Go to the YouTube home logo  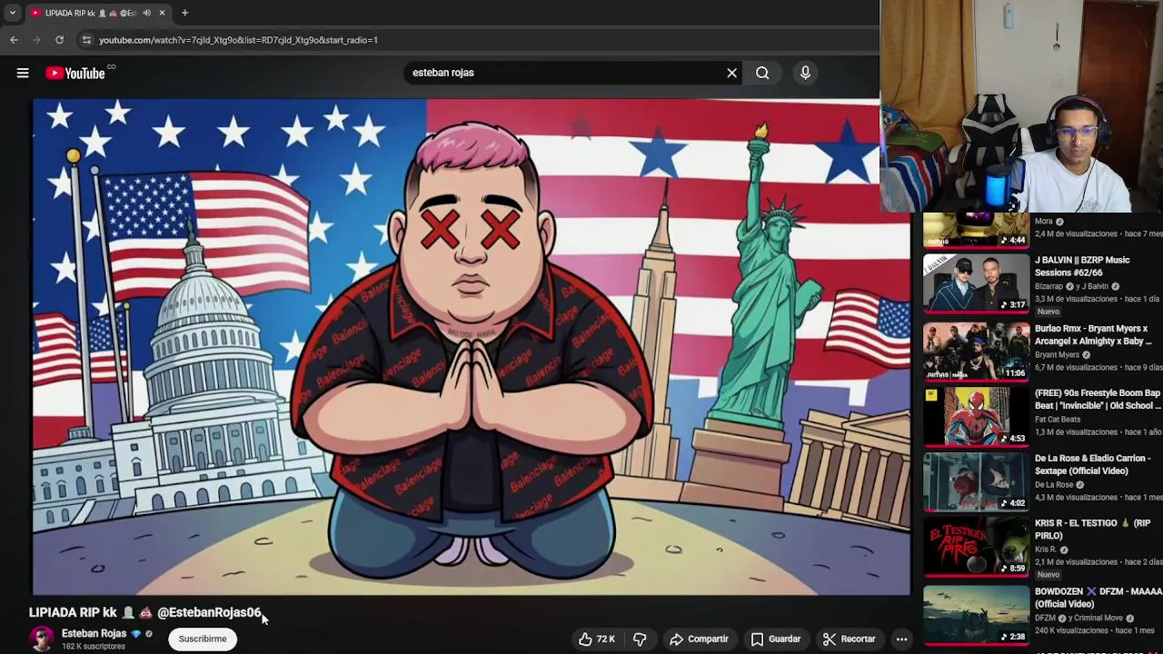pos(75,73)
